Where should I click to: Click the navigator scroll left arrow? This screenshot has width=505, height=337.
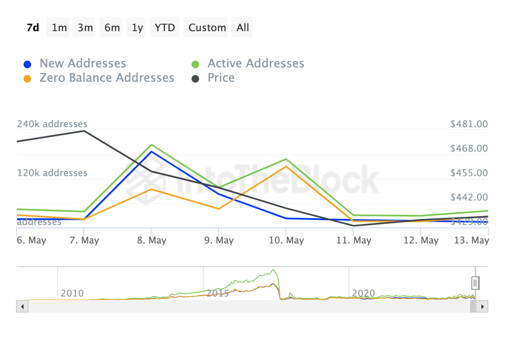click(x=22, y=306)
